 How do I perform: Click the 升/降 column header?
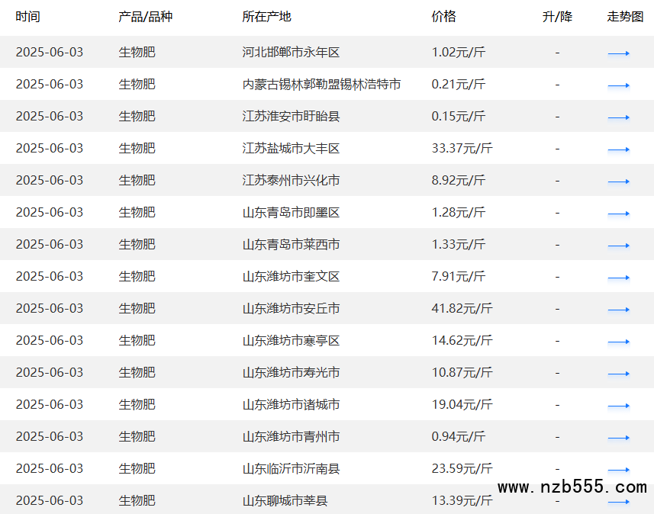[557, 17]
